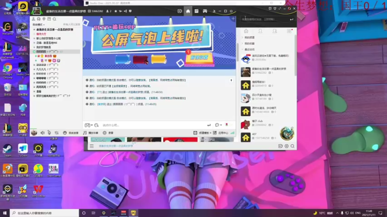Click the shield icon in channel title bar

pos(130,11)
